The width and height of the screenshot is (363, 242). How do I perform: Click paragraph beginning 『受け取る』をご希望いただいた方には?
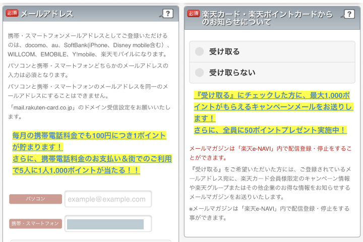[x=270, y=183]
